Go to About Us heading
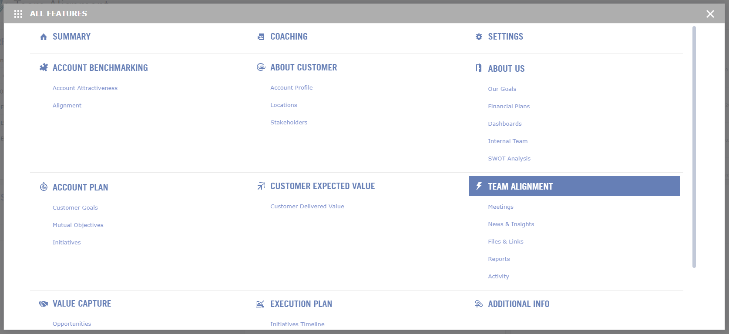Image resolution: width=729 pixels, height=334 pixels. (x=506, y=69)
